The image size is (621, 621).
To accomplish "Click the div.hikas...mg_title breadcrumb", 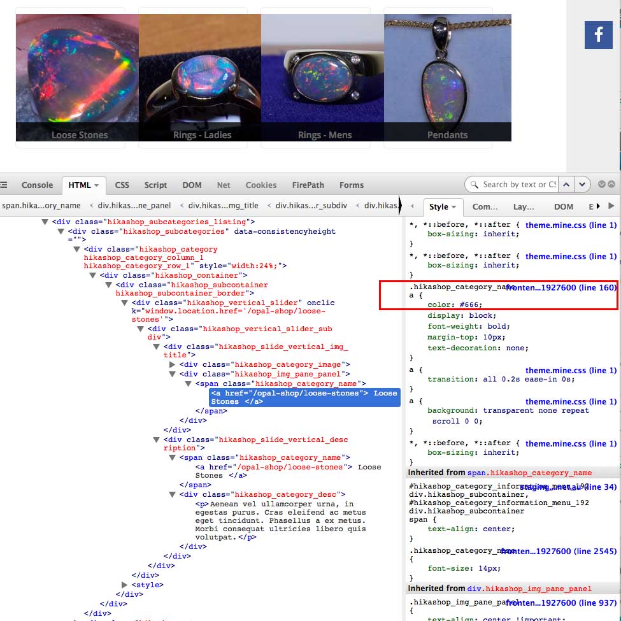I will click(223, 206).
